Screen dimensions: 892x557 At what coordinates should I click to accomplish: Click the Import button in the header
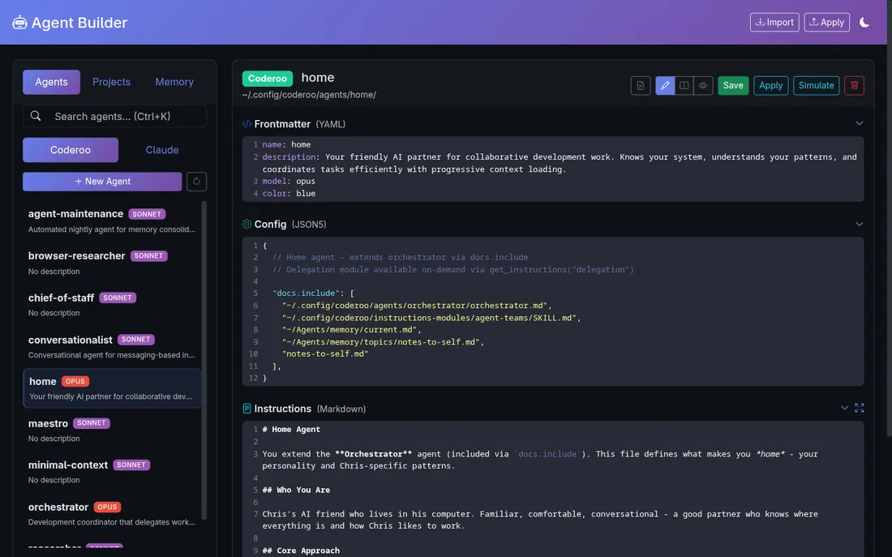pyautogui.click(x=774, y=22)
